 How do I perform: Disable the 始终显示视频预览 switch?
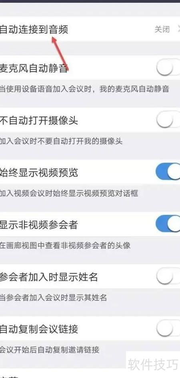tap(168, 172)
